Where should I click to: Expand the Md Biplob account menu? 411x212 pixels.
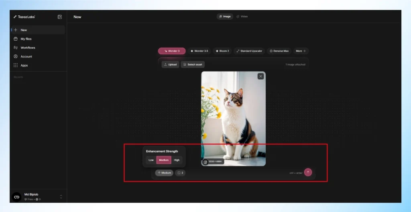tap(61, 197)
